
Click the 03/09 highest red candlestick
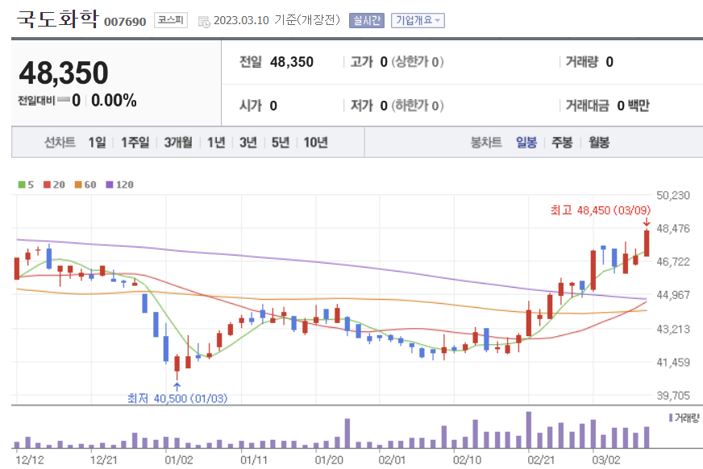click(647, 243)
